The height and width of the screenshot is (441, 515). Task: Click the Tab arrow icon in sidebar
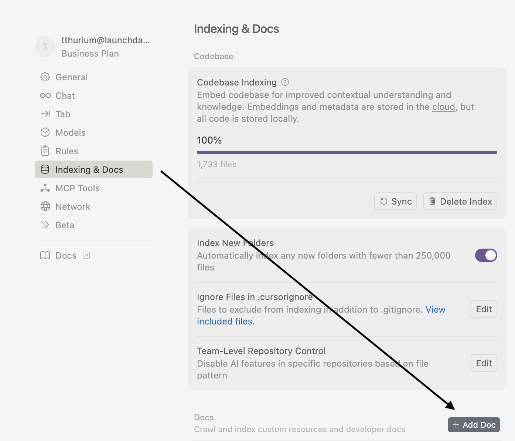(45, 114)
